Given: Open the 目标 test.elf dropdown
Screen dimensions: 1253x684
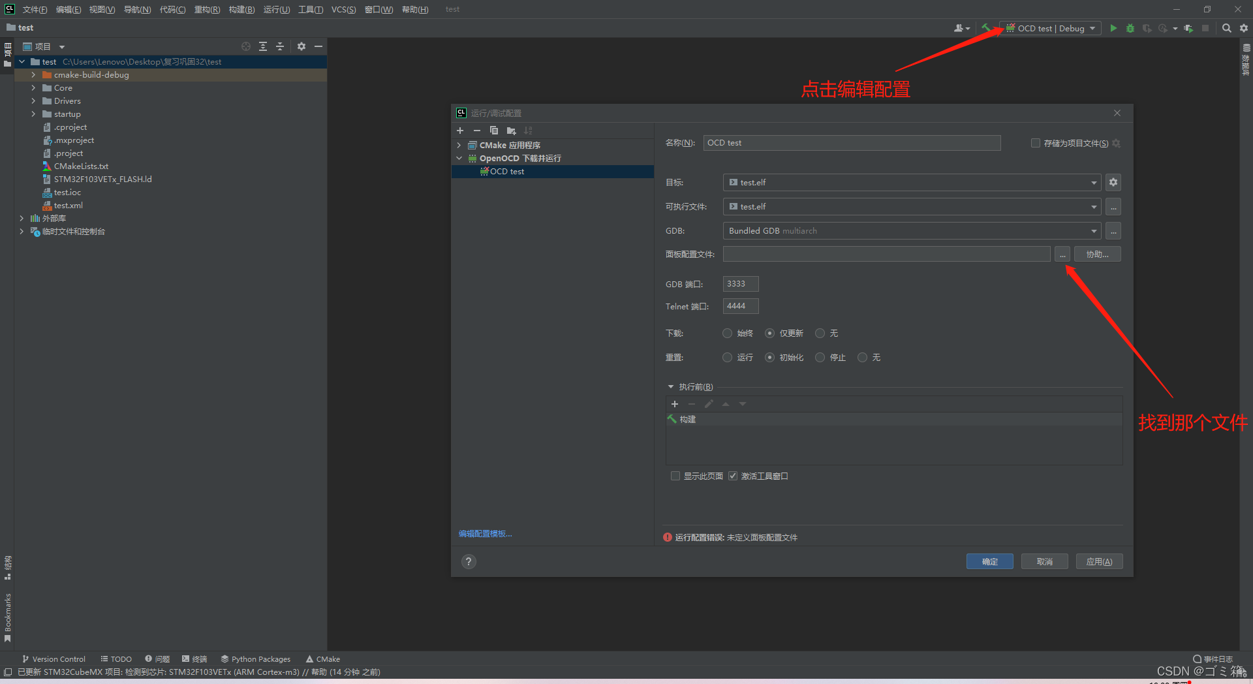Looking at the screenshot, I should [912, 183].
